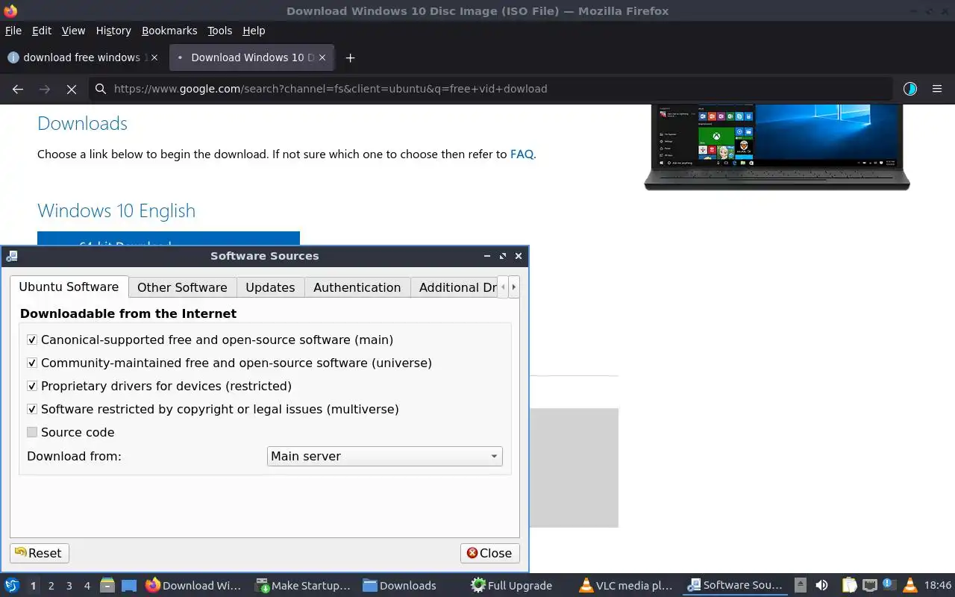The height and width of the screenshot is (597, 955).
Task: Click Software Sources window title icon
Action: click(11, 256)
